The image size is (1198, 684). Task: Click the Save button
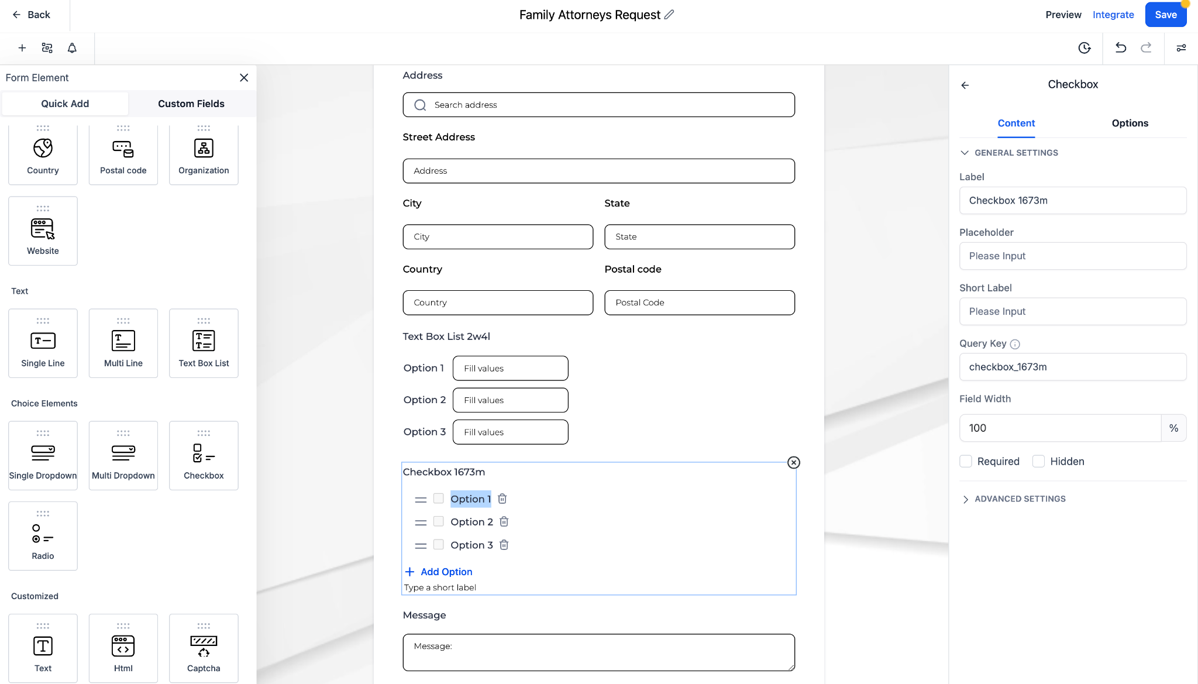click(x=1165, y=15)
